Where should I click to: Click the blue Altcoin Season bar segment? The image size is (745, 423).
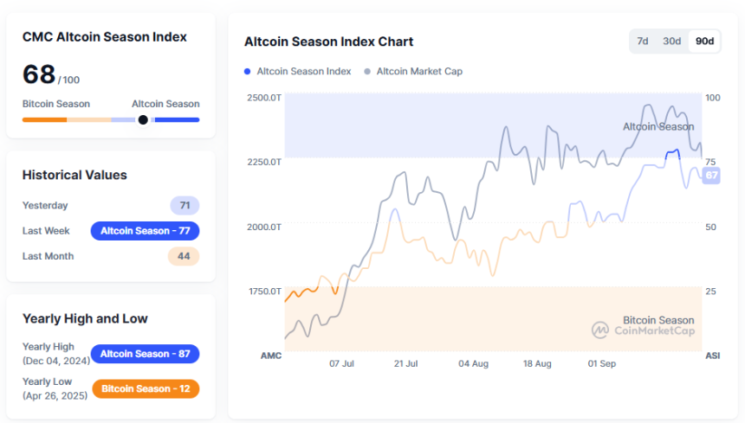[x=176, y=119]
